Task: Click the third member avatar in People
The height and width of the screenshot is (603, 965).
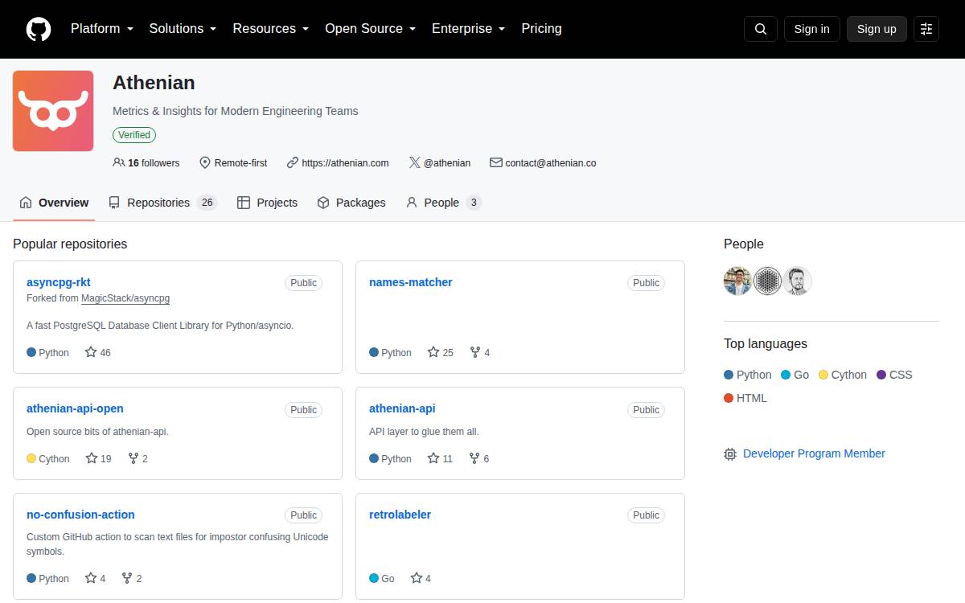Action: point(797,281)
